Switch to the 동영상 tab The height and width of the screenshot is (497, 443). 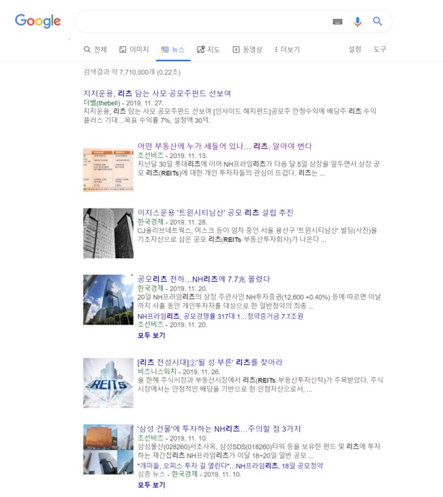pos(247,50)
